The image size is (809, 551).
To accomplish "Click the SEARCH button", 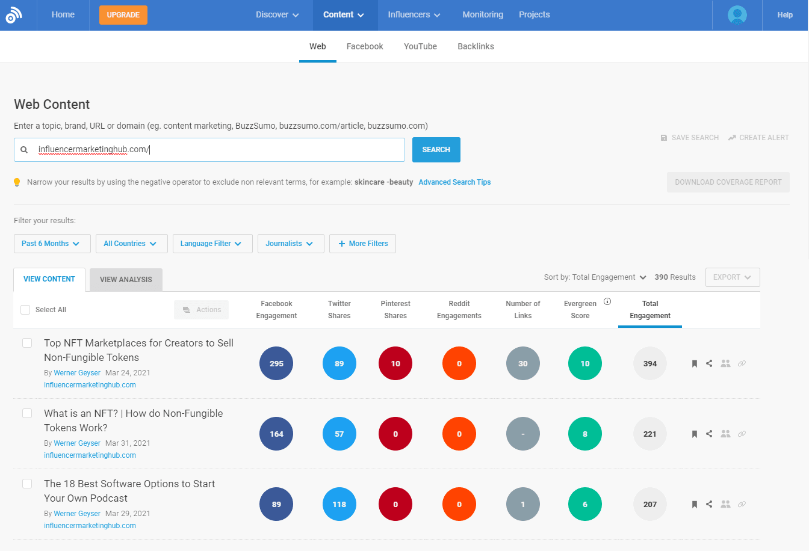I will coord(436,149).
